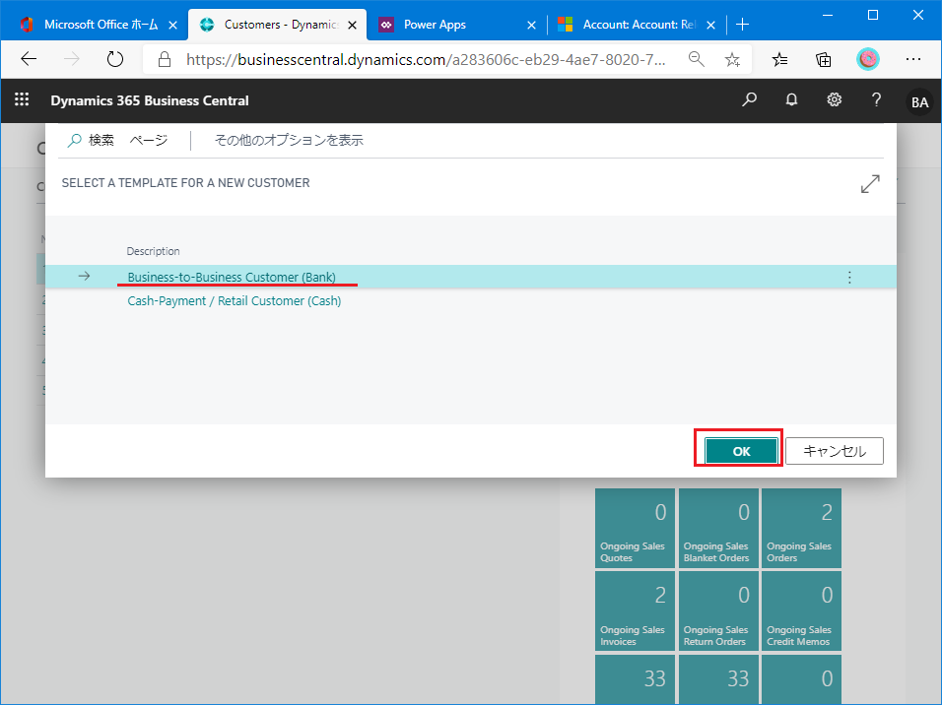The image size is (942, 705).
Task: Switch to the Customers - Dynamics tab
Action: [x=277, y=25]
